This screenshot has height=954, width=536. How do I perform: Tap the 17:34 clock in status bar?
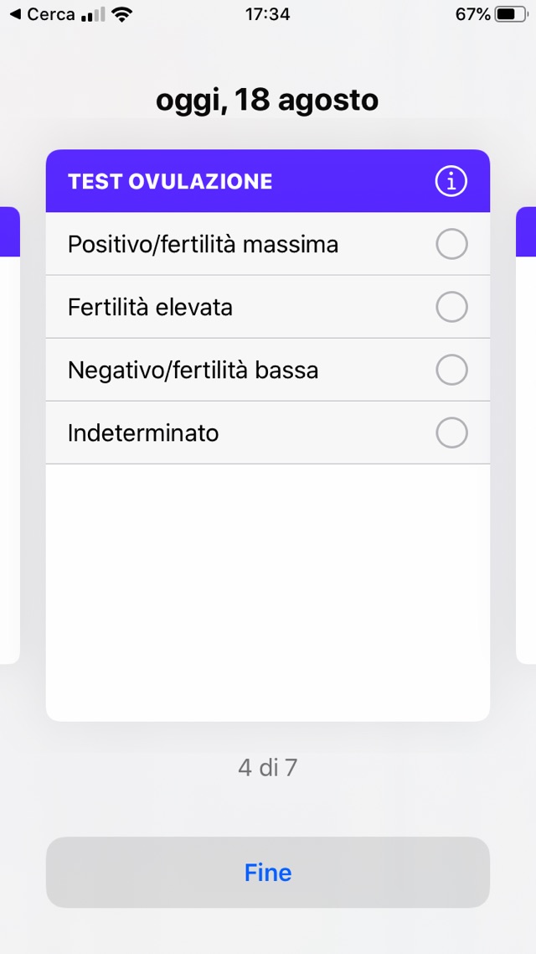(268, 14)
